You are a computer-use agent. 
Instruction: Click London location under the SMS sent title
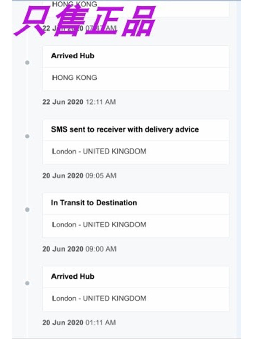[99, 151]
